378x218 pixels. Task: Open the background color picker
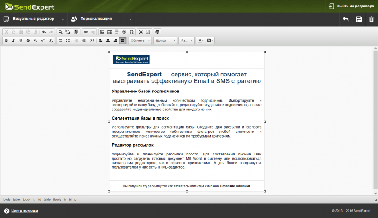(210, 40)
